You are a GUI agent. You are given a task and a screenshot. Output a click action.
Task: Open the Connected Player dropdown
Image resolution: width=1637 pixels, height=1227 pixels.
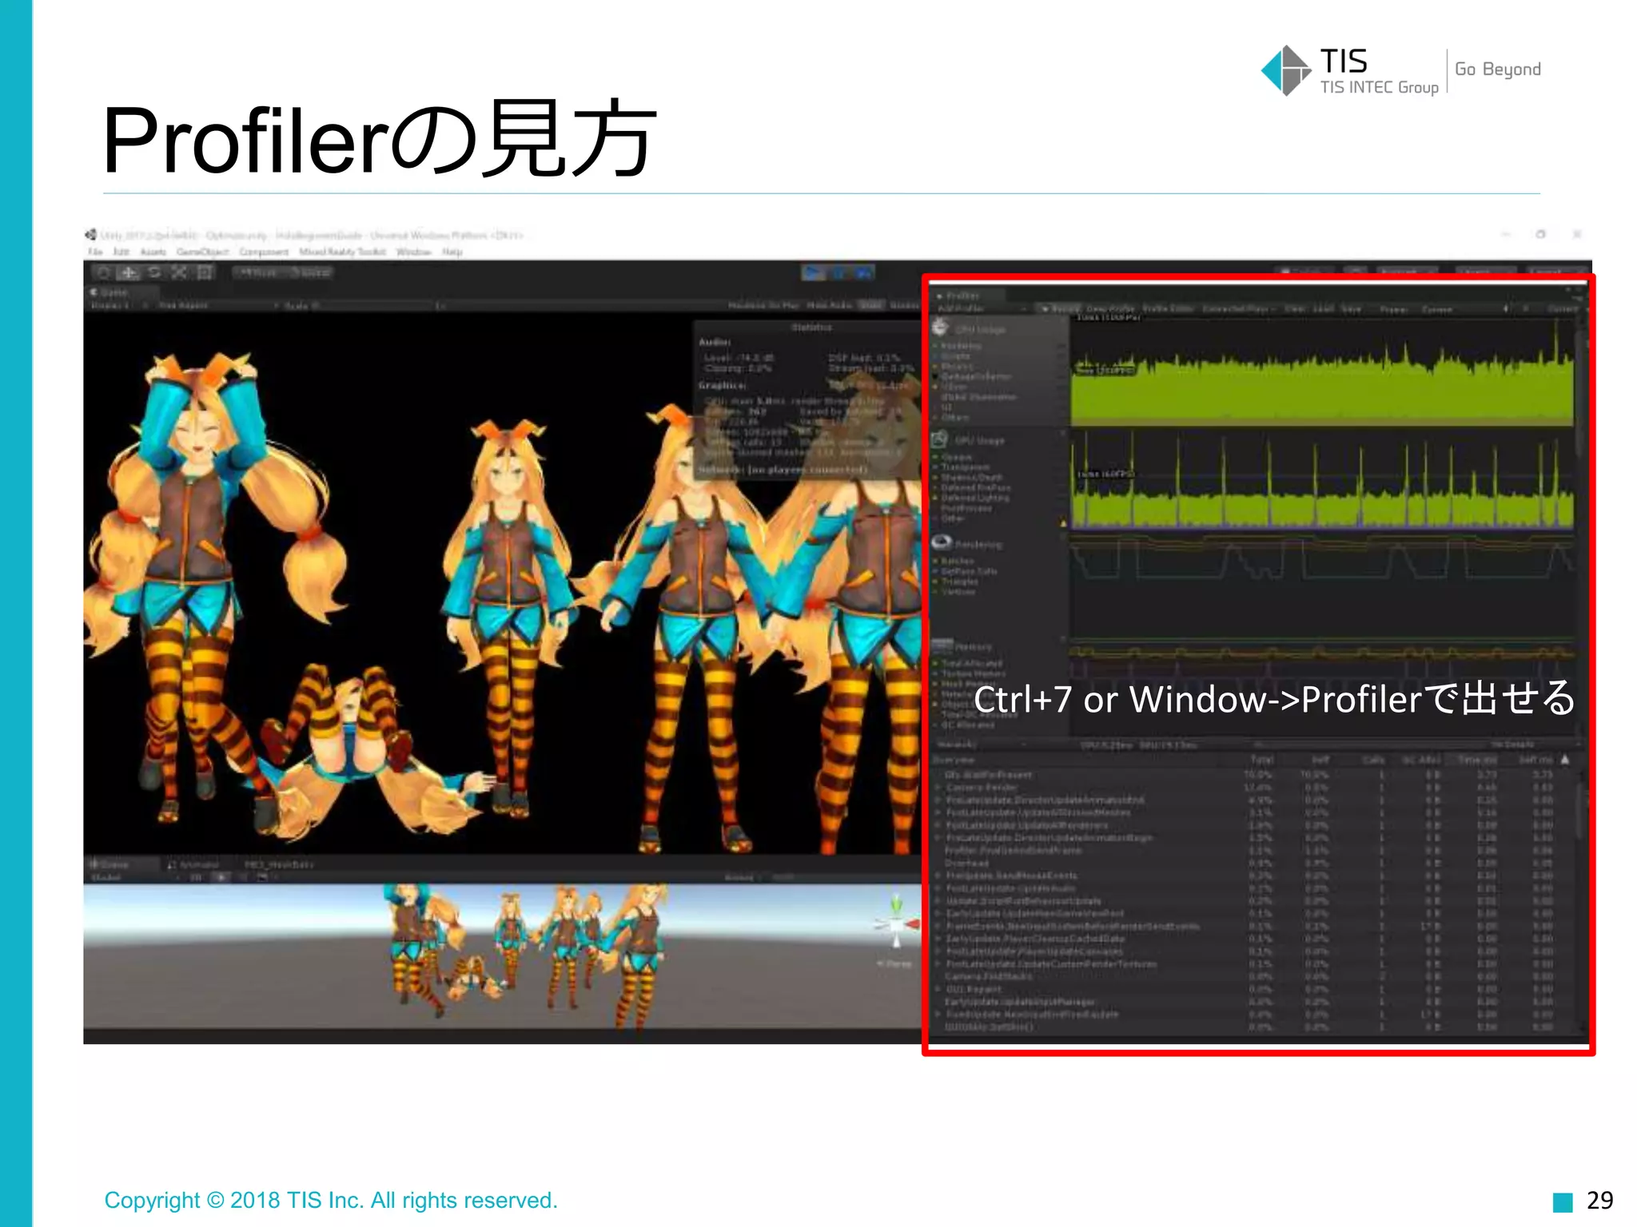(x=1239, y=308)
